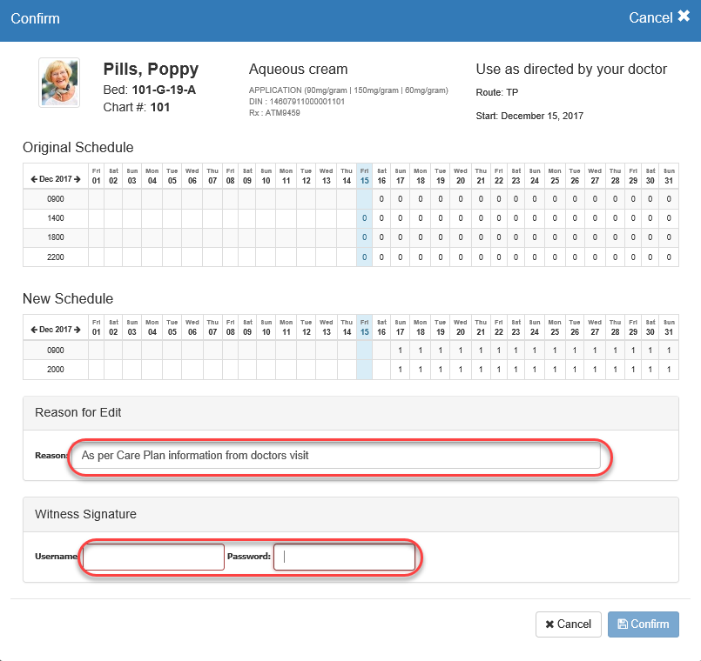The height and width of the screenshot is (661, 701).
Task: Click the Dec 2017 label in Original Schedule
Action: [x=55, y=179]
